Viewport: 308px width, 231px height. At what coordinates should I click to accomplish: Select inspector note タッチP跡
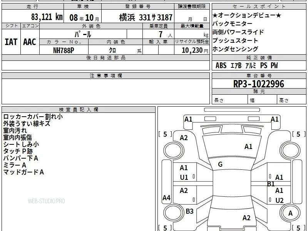click(x=18, y=151)
